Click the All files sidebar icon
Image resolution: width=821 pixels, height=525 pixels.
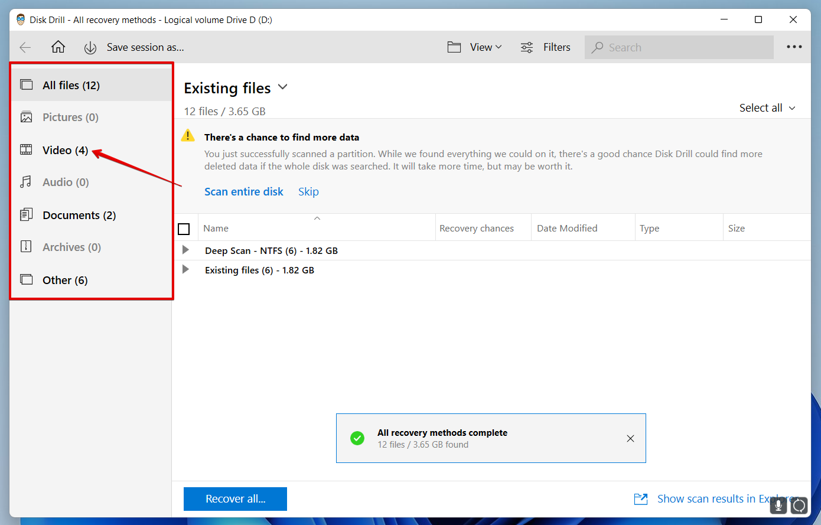[27, 84]
